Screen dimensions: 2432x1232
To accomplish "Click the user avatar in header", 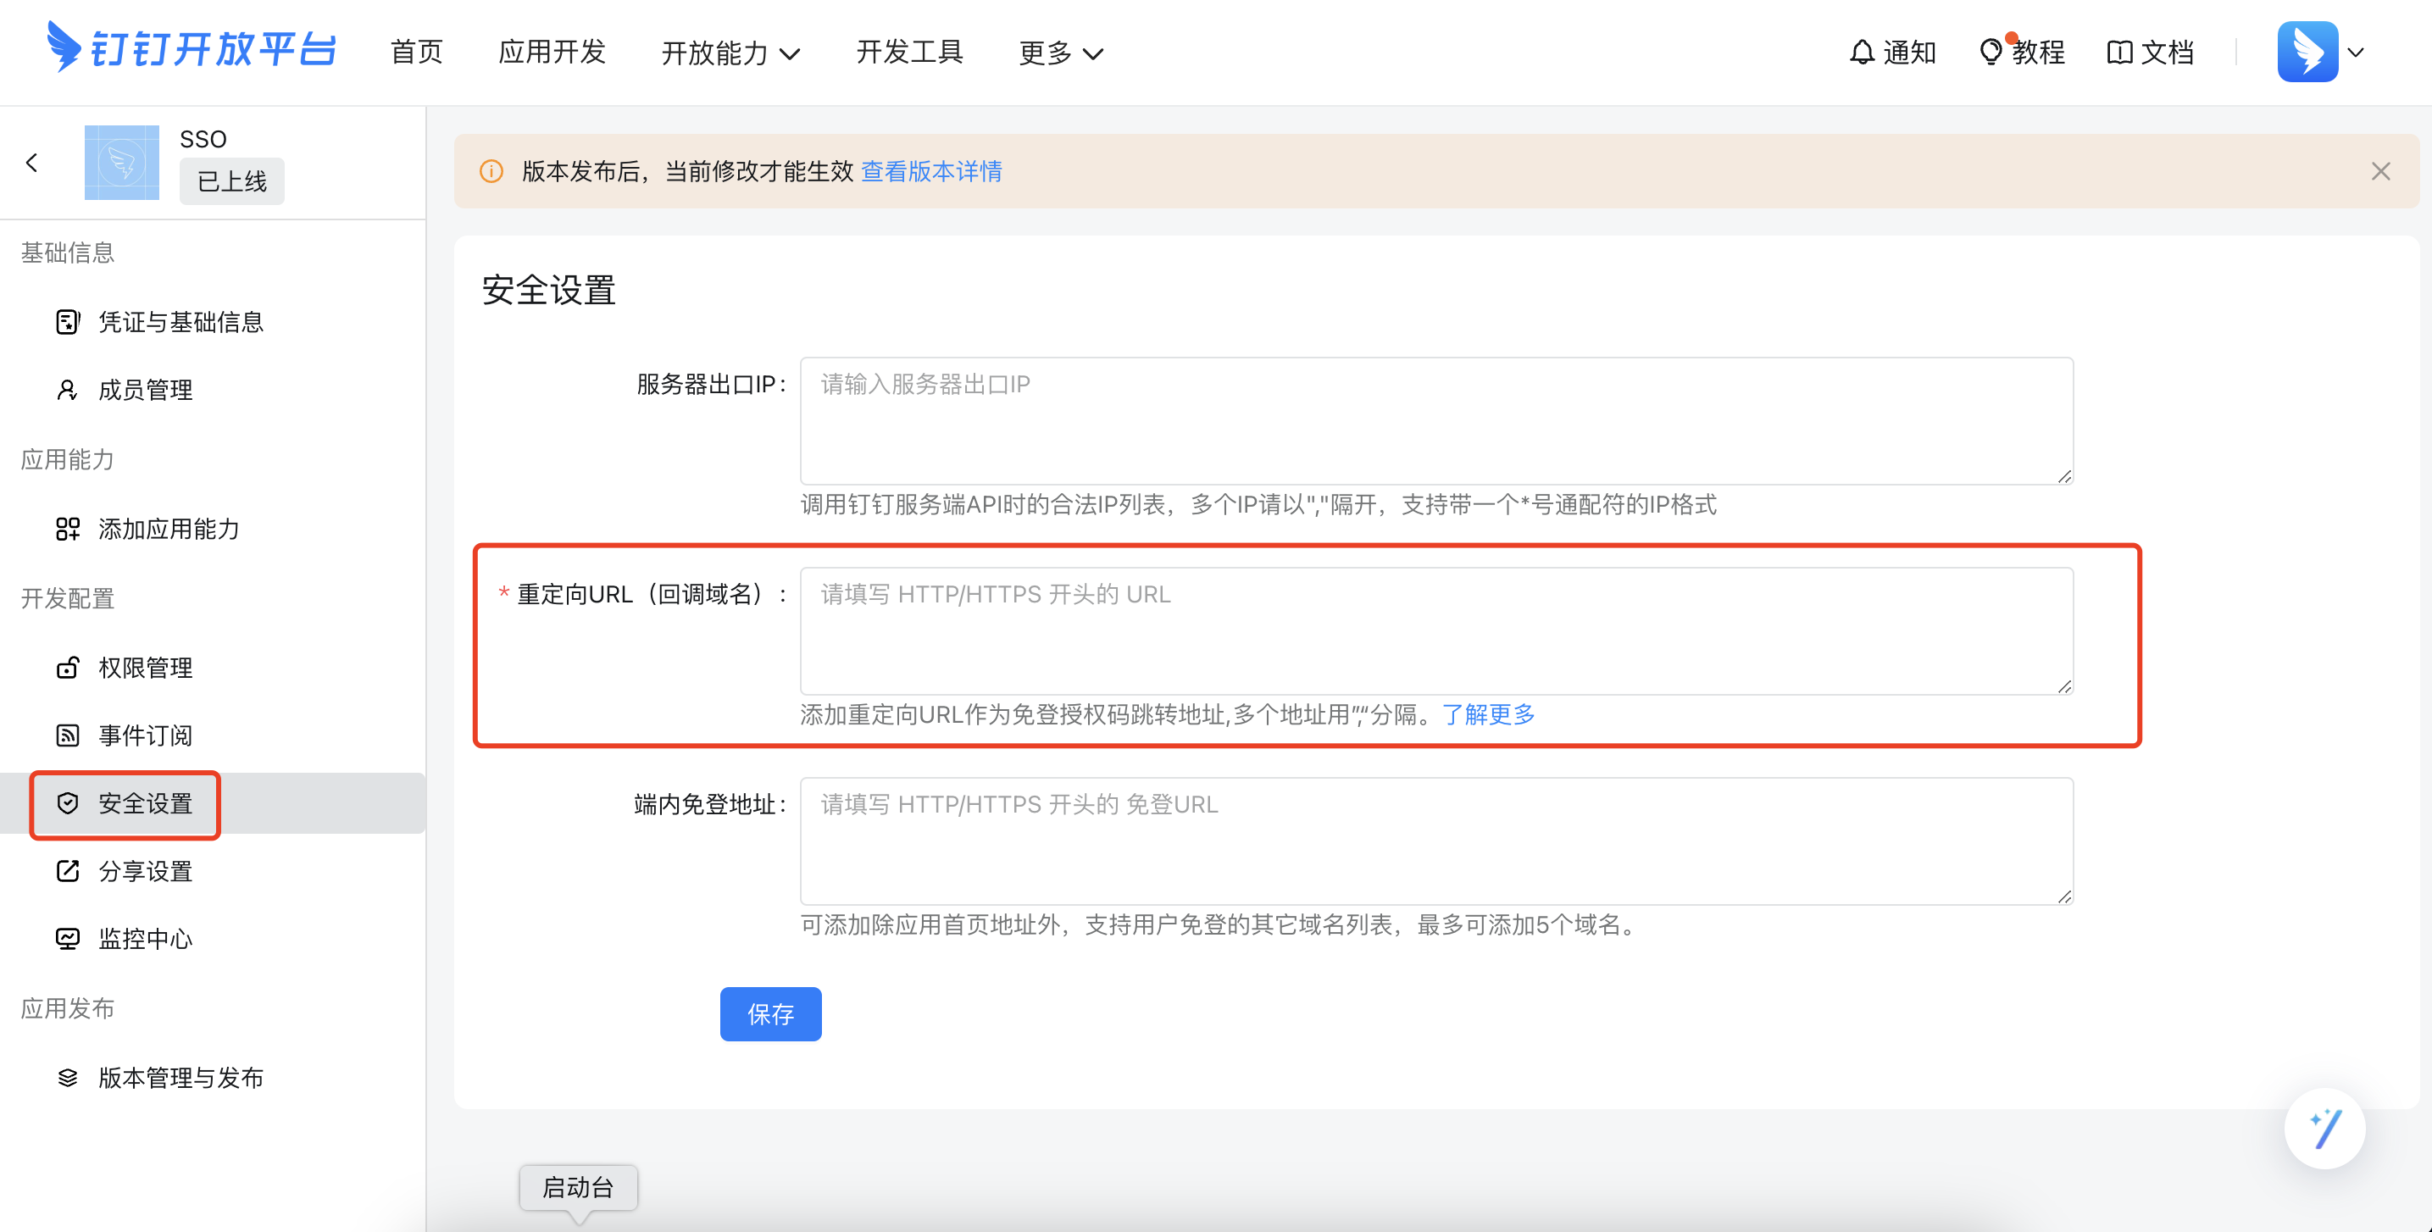I will point(2307,52).
